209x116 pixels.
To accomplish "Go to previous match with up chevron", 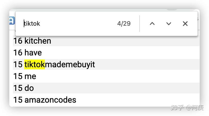I will 152,24.
